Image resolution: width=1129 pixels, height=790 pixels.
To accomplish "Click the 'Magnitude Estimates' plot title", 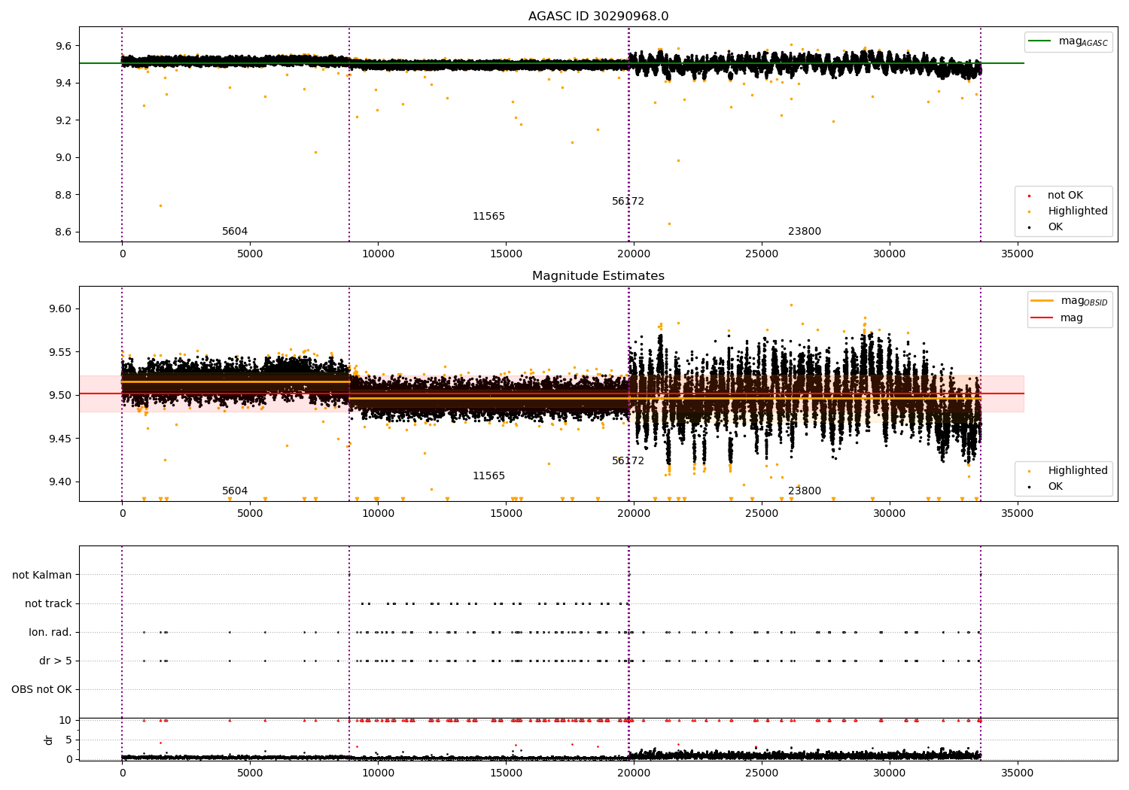I will (x=598, y=276).
